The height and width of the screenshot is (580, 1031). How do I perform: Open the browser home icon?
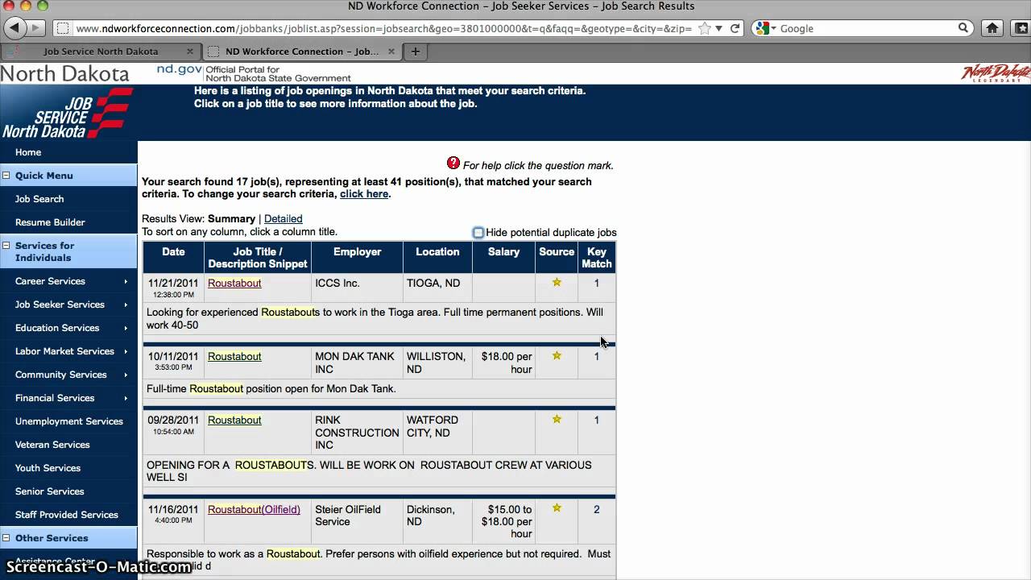[x=992, y=28]
